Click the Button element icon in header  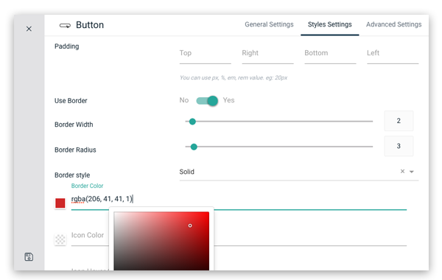(x=65, y=25)
